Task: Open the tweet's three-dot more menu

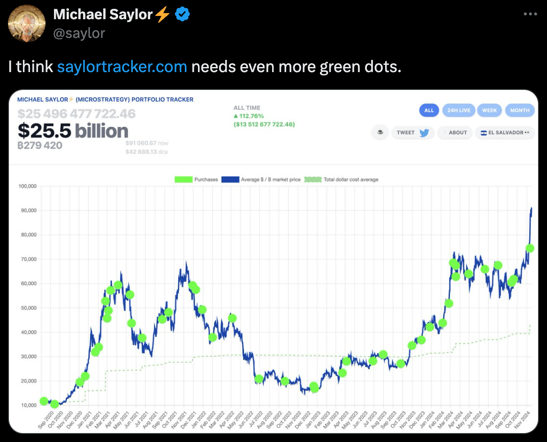Action: click(530, 14)
